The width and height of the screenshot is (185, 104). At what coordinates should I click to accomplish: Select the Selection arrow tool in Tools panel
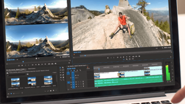point(60,68)
